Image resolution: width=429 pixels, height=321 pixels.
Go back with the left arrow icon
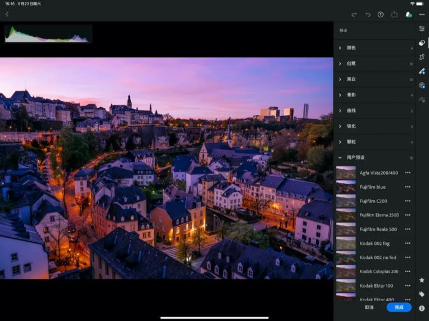pyautogui.click(x=7, y=14)
